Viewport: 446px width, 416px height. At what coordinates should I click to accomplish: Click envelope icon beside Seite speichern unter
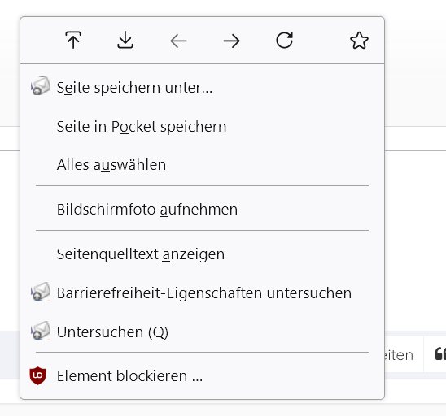[40, 86]
